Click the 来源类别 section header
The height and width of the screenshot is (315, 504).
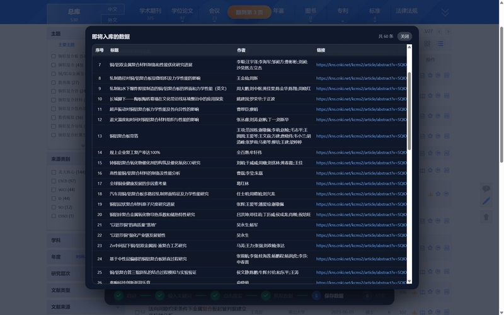(x=60, y=159)
